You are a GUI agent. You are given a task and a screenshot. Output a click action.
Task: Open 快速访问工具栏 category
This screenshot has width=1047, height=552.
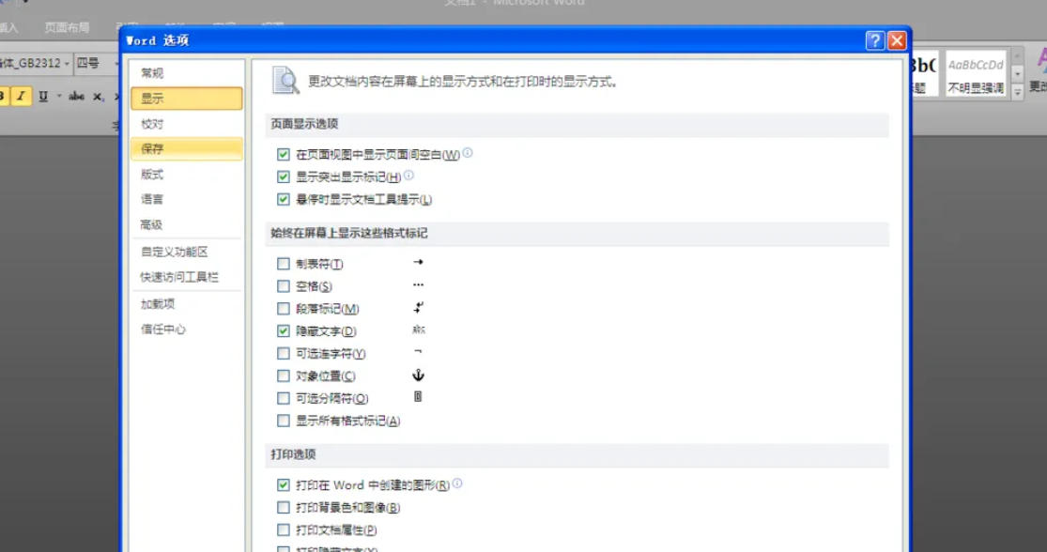[187, 277]
